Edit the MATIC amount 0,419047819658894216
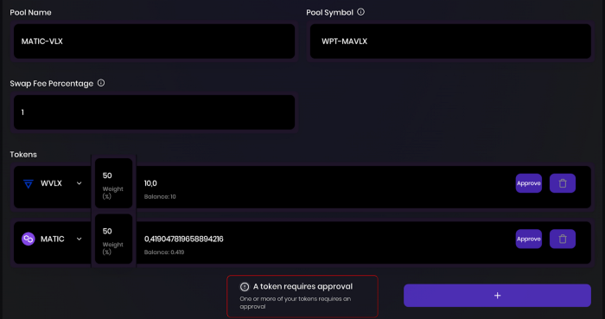The height and width of the screenshot is (319, 605). [x=183, y=239]
